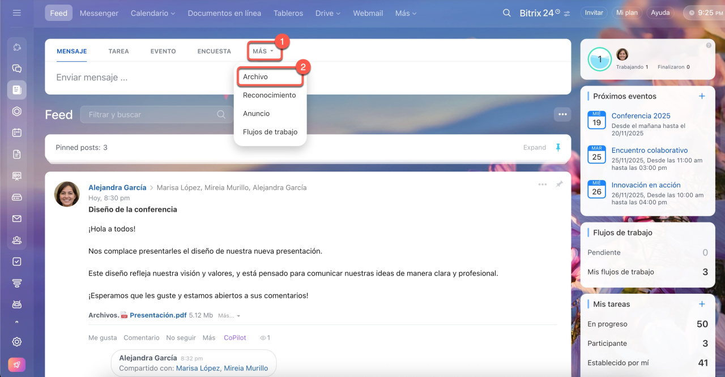Screen dimensions: 725x377
Task: Open the three-dots feed options button
Action: (562, 114)
